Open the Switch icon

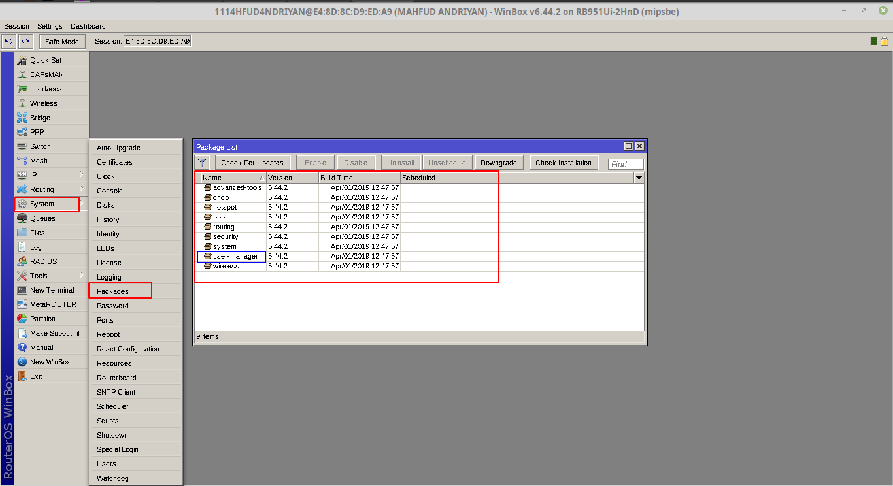(x=22, y=146)
